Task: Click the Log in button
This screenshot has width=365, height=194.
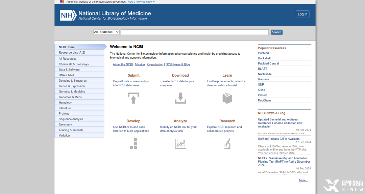Action: (x=302, y=14)
